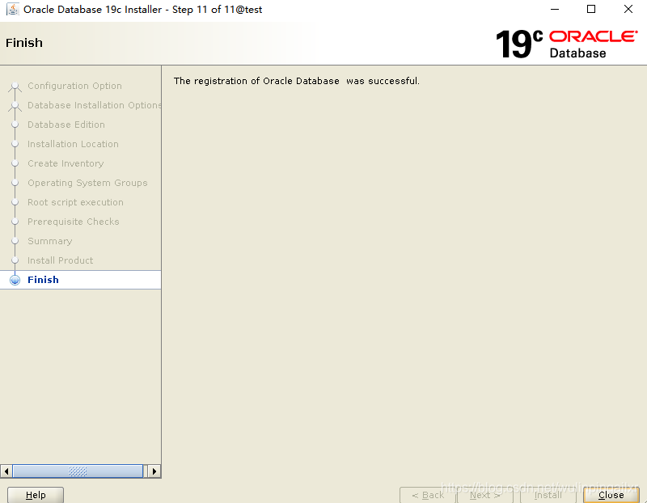Click the disabled Install button
The width and height of the screenshot is (647, 503).
(x=548, y=495)
